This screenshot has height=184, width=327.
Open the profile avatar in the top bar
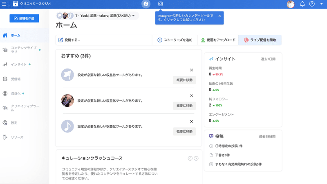click(x=291, y=4)
